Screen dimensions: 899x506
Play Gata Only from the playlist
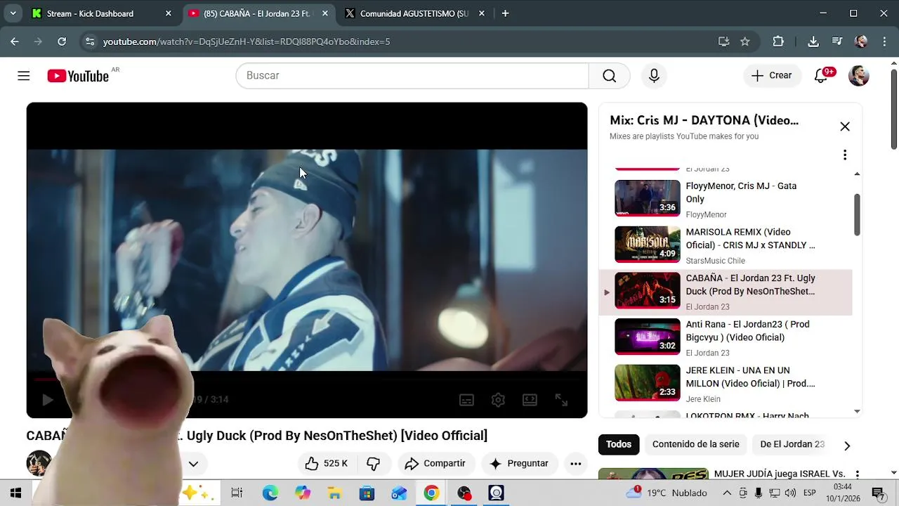[726, 199]
